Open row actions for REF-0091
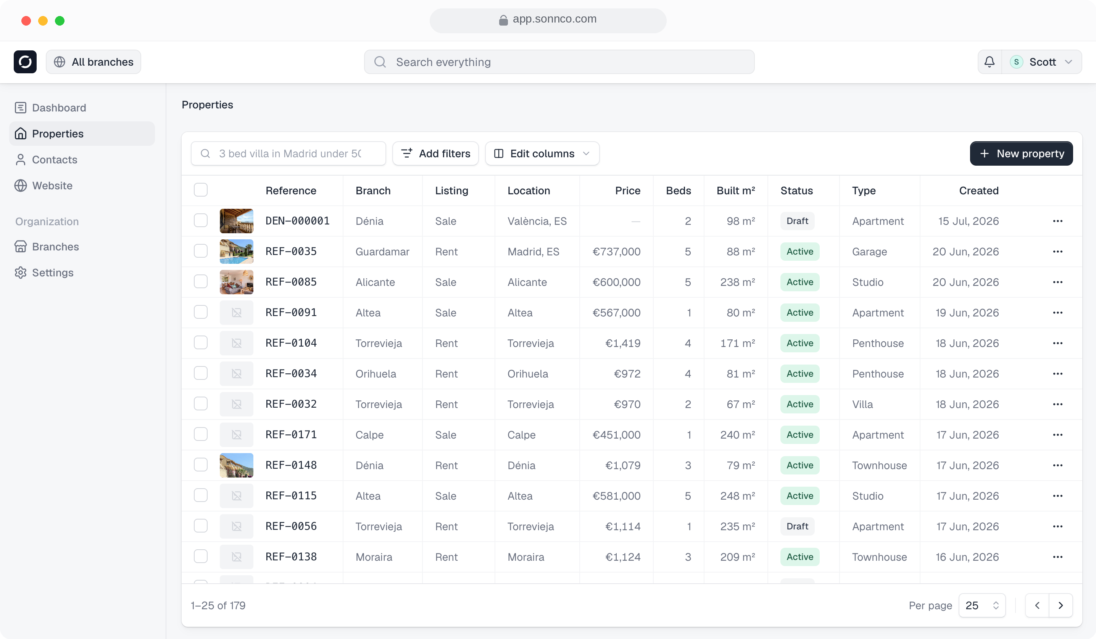This screenshot has height=639, width=1096. pyautogui.click(x=1058, y=313)
